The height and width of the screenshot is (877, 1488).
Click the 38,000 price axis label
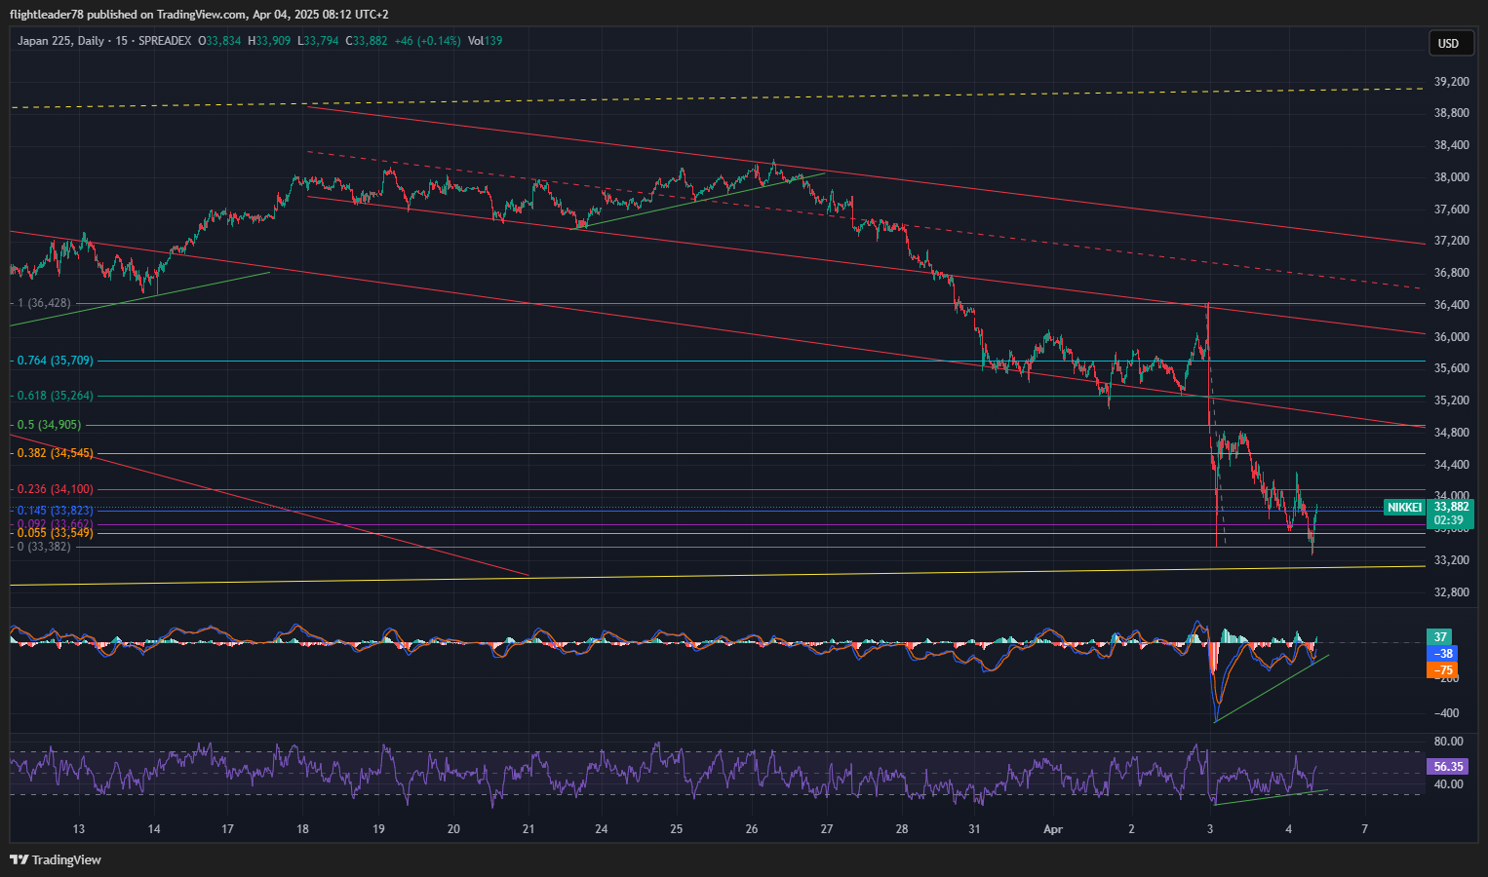point(1451,177)
